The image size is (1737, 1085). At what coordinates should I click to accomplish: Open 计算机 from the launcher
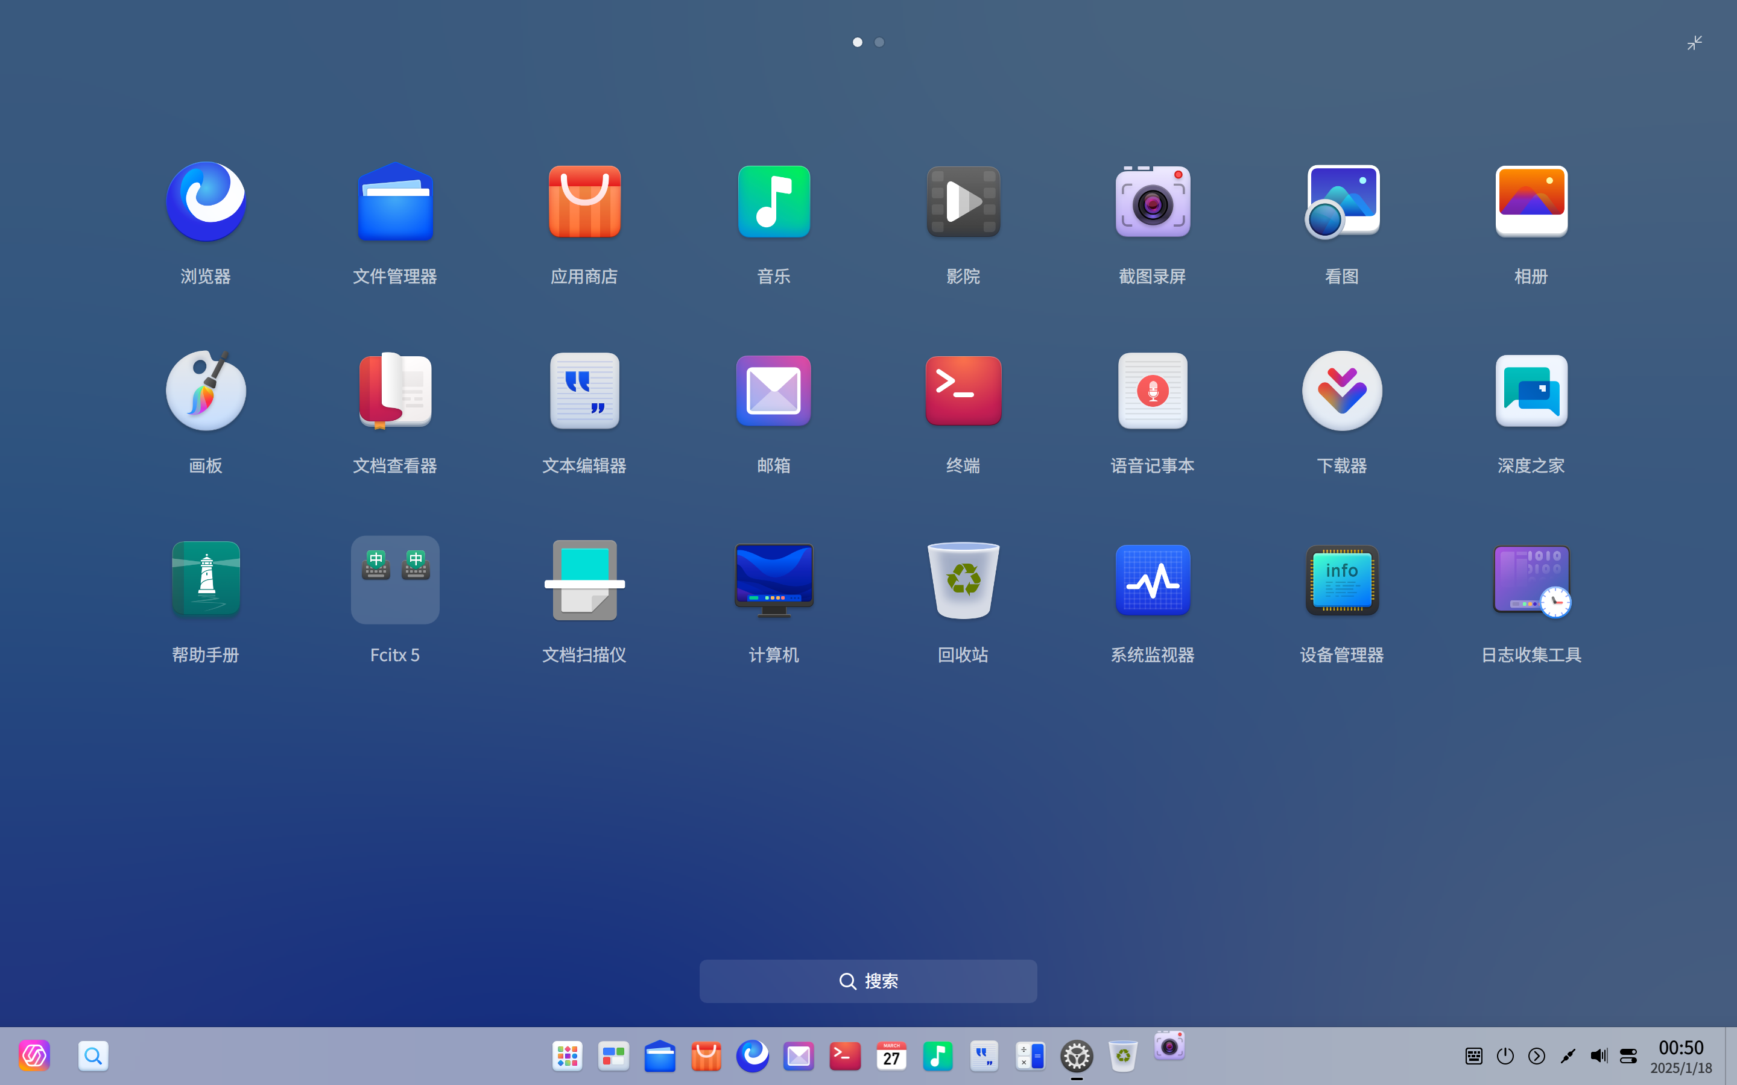pos(774,580)
